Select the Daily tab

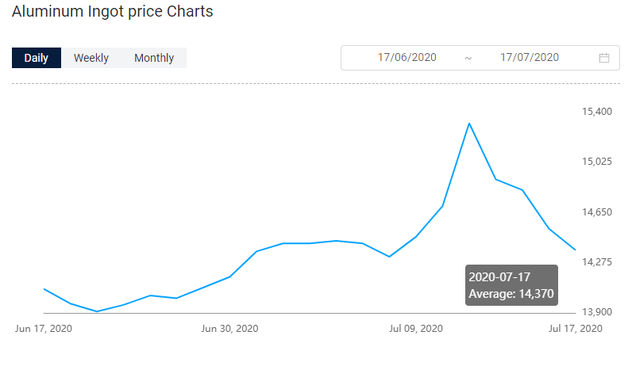tap(37, 58)
